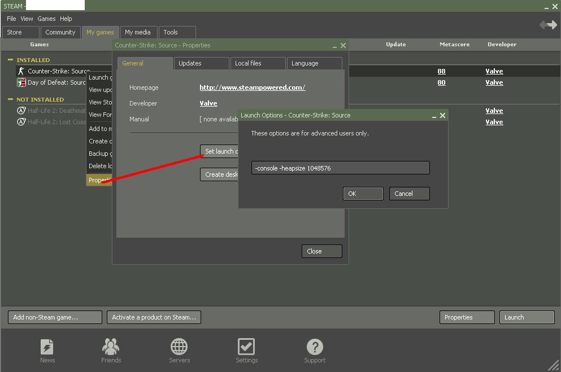
Task: Sort by the Developer column header
Action: (x=502, y=44)
